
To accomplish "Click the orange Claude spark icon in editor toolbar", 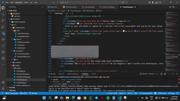I will click(x=170, y=7).
